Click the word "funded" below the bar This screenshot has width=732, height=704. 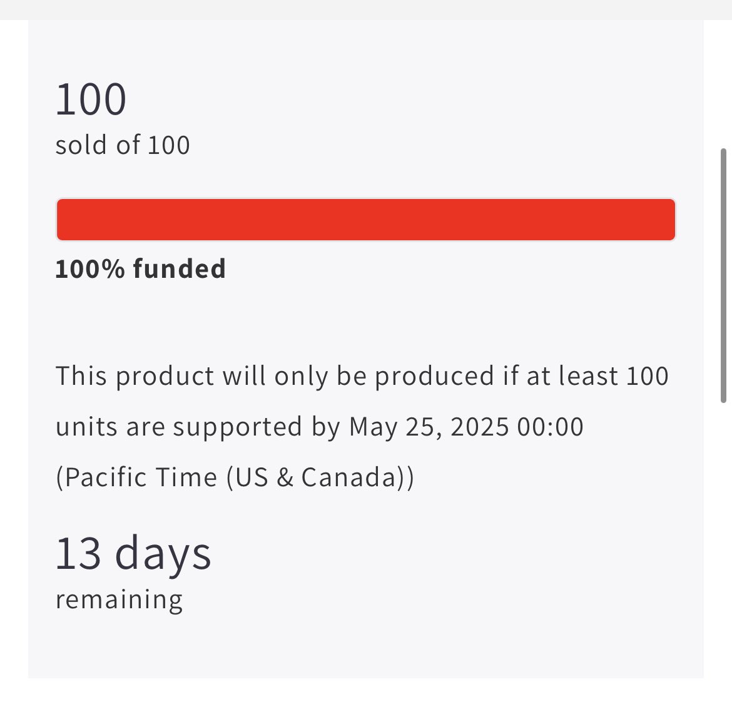point(179,269)
